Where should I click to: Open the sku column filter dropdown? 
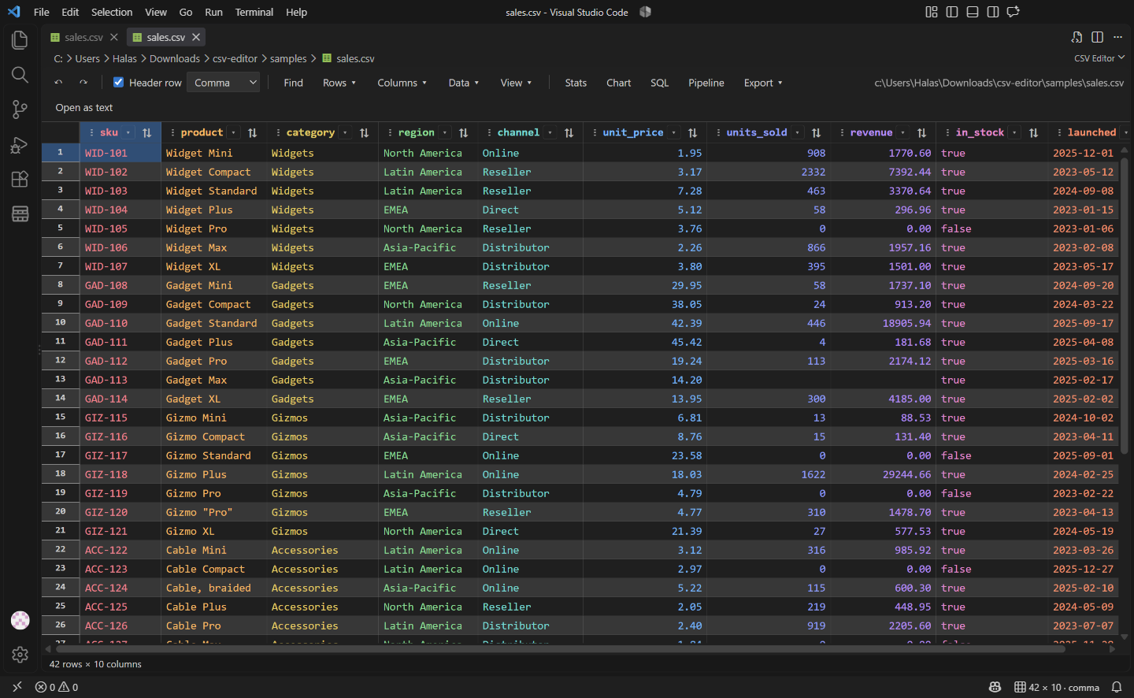pyautogui.click(x=128, y=132)
